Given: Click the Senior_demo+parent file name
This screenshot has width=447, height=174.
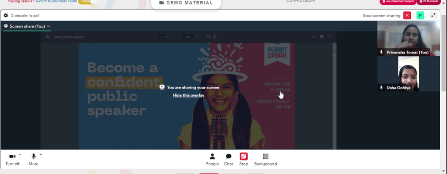Looking at the screenshot, I should [x=69, y=36].
